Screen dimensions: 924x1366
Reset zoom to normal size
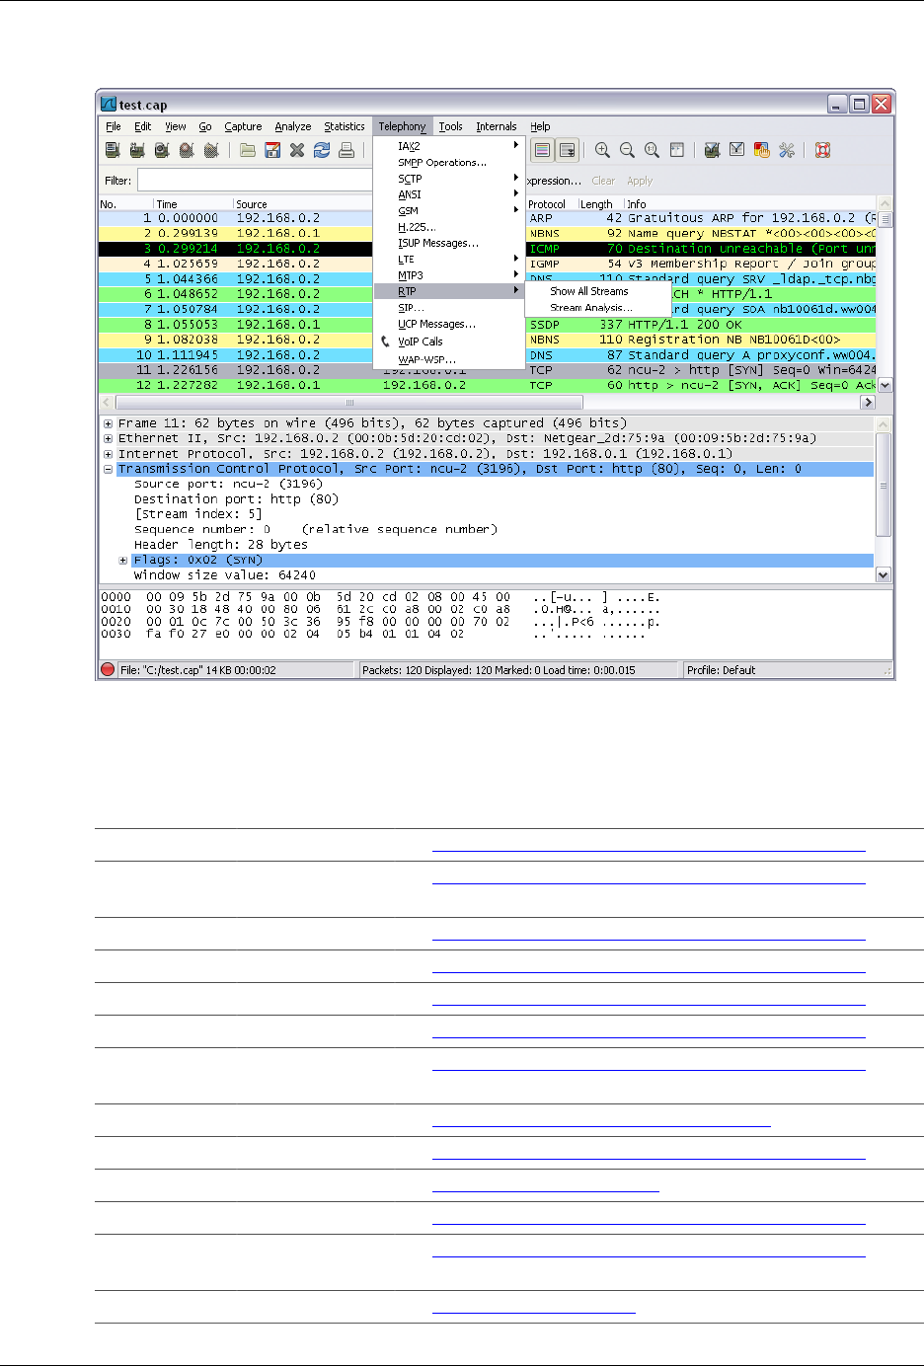point(652,150)
